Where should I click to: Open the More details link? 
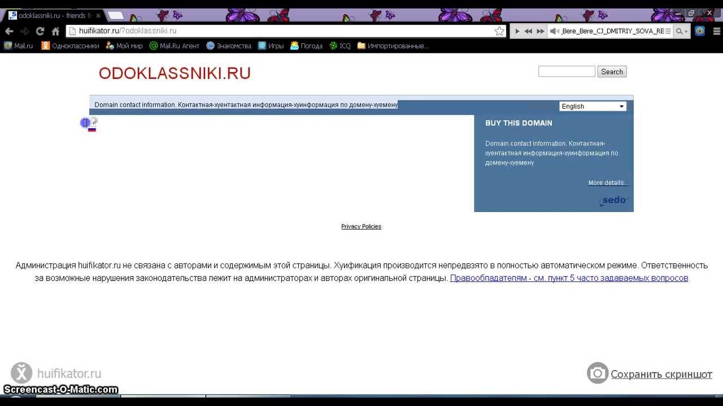tap(608, 183)
